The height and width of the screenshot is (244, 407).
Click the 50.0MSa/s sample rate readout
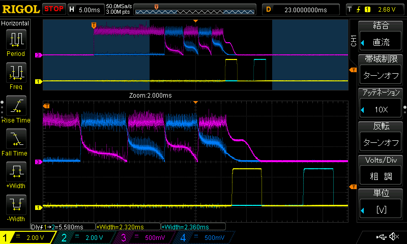point(119,6)
